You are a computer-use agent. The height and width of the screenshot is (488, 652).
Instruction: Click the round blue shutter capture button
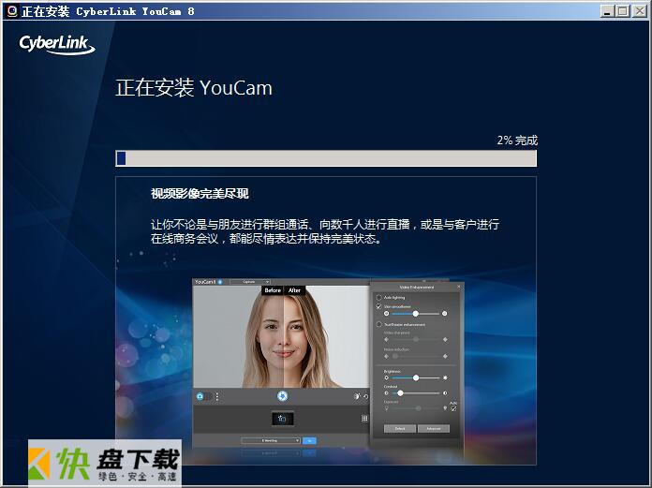[x=282, y=396]
